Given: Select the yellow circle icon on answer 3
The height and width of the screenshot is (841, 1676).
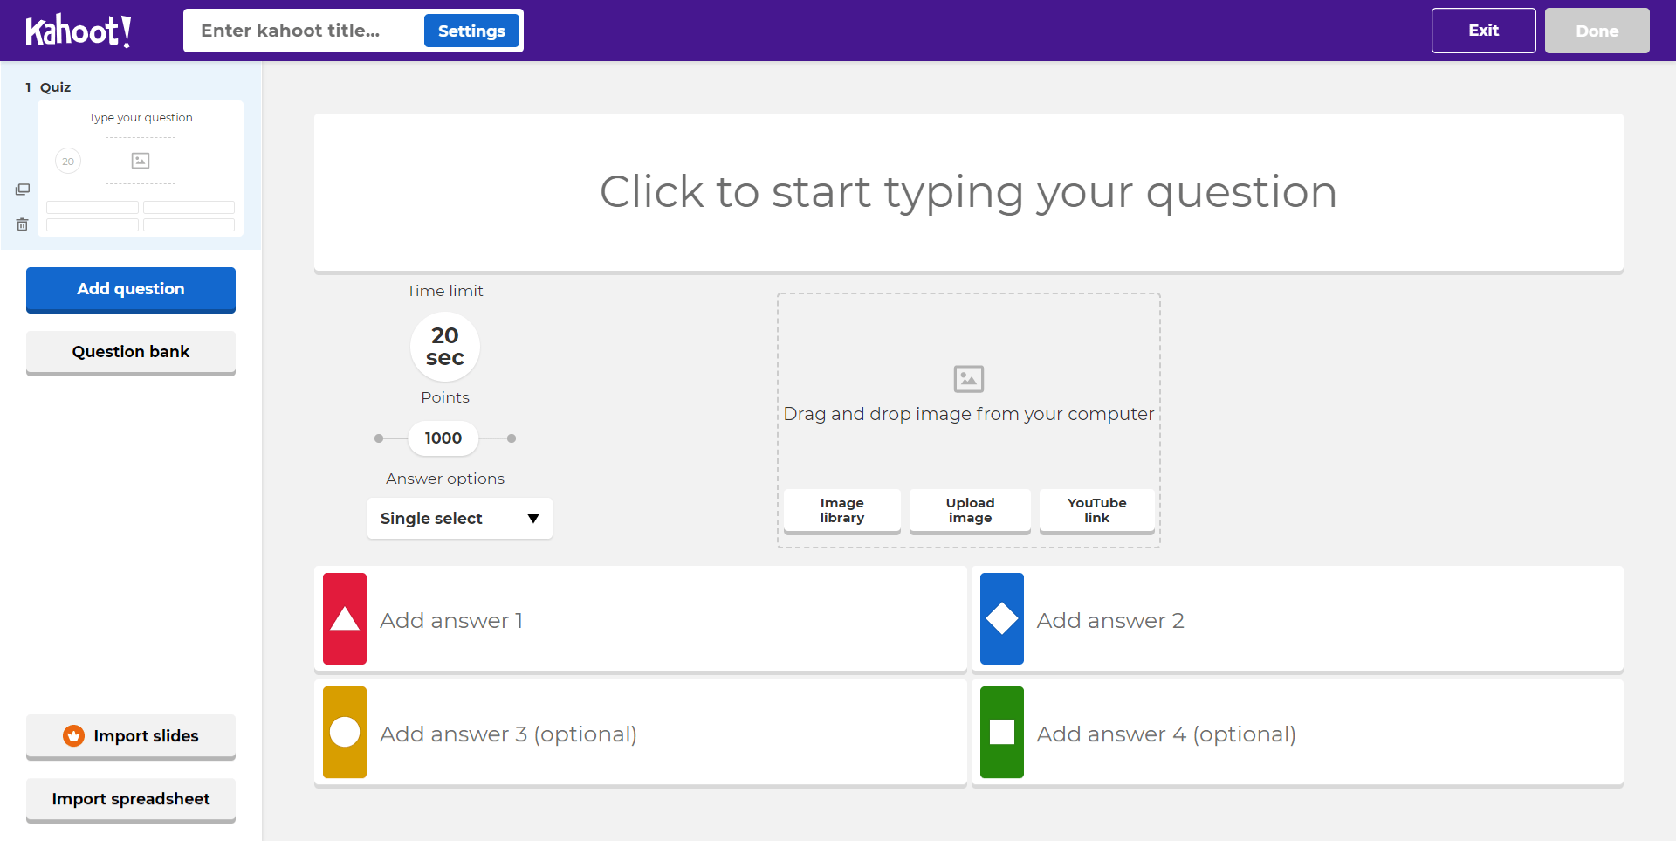Looking at the screenshot, I should 344,733.
